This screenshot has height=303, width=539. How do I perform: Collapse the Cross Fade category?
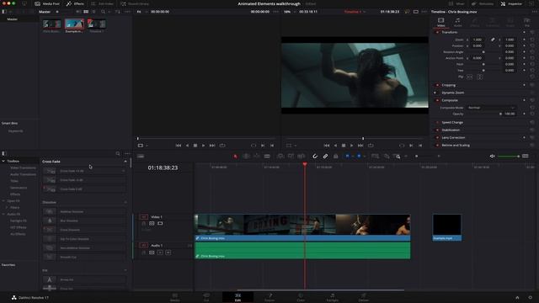[x=125, y=161]
